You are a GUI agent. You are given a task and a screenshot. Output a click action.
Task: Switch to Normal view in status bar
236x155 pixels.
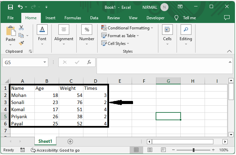coord(136,150)
